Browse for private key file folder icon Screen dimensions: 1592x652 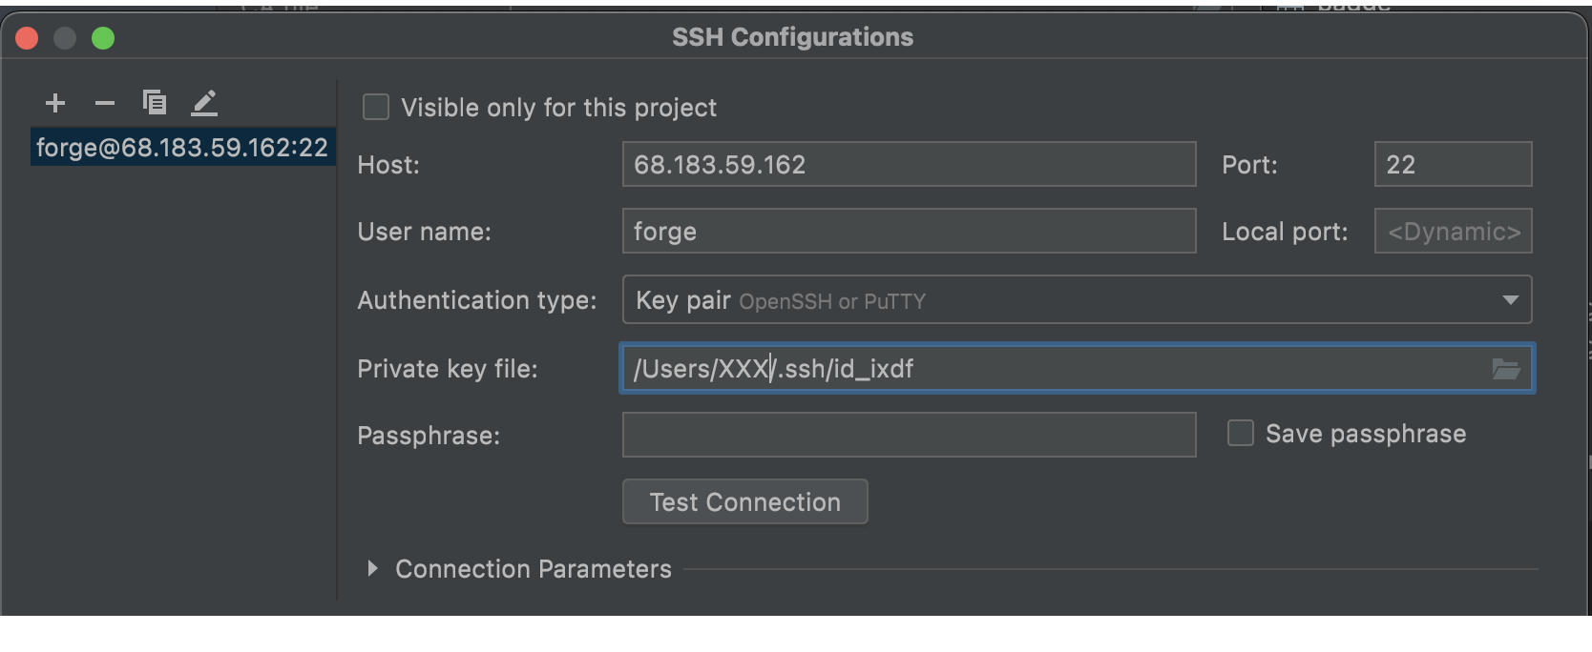pyautogui.click(x=1505, y=369)
